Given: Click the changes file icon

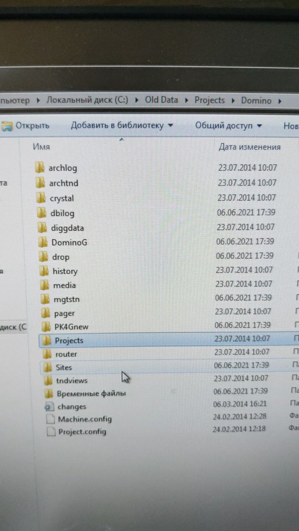Looking at the screenshot, I should tap(50, 406).
